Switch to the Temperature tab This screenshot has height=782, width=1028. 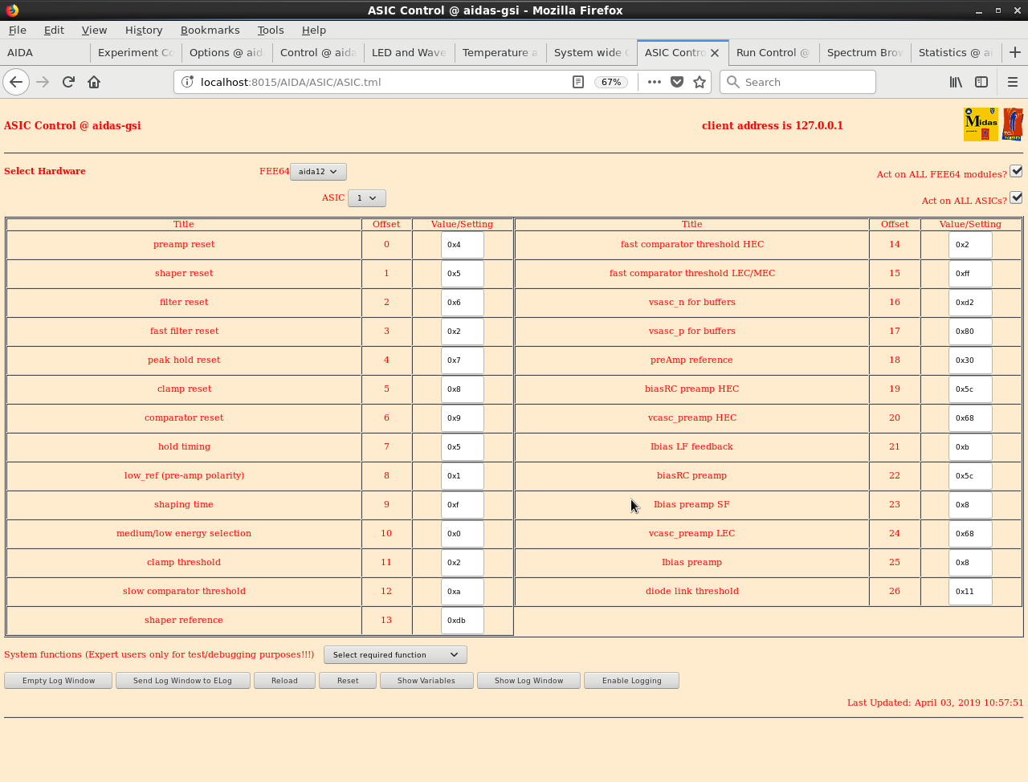tap(500, 53)
